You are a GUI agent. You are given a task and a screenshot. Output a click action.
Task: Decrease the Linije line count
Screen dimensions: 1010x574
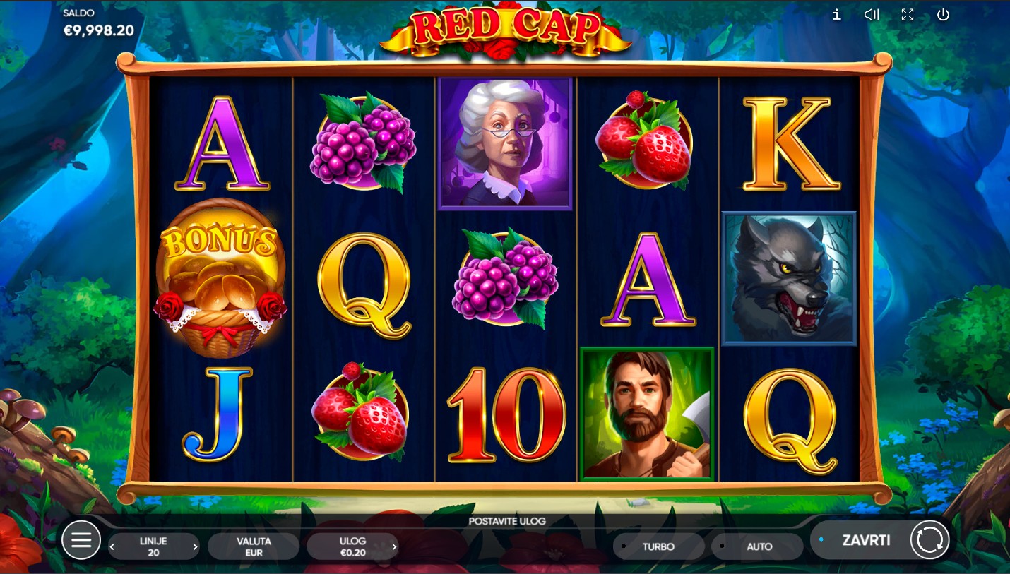click(x=112, y=547)
